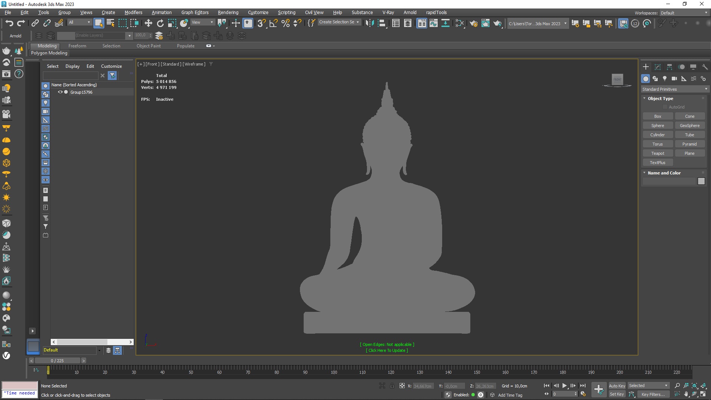Open Key Filters dialog
711x400 pixels.
pyautogui.click(x=653, y=394)
